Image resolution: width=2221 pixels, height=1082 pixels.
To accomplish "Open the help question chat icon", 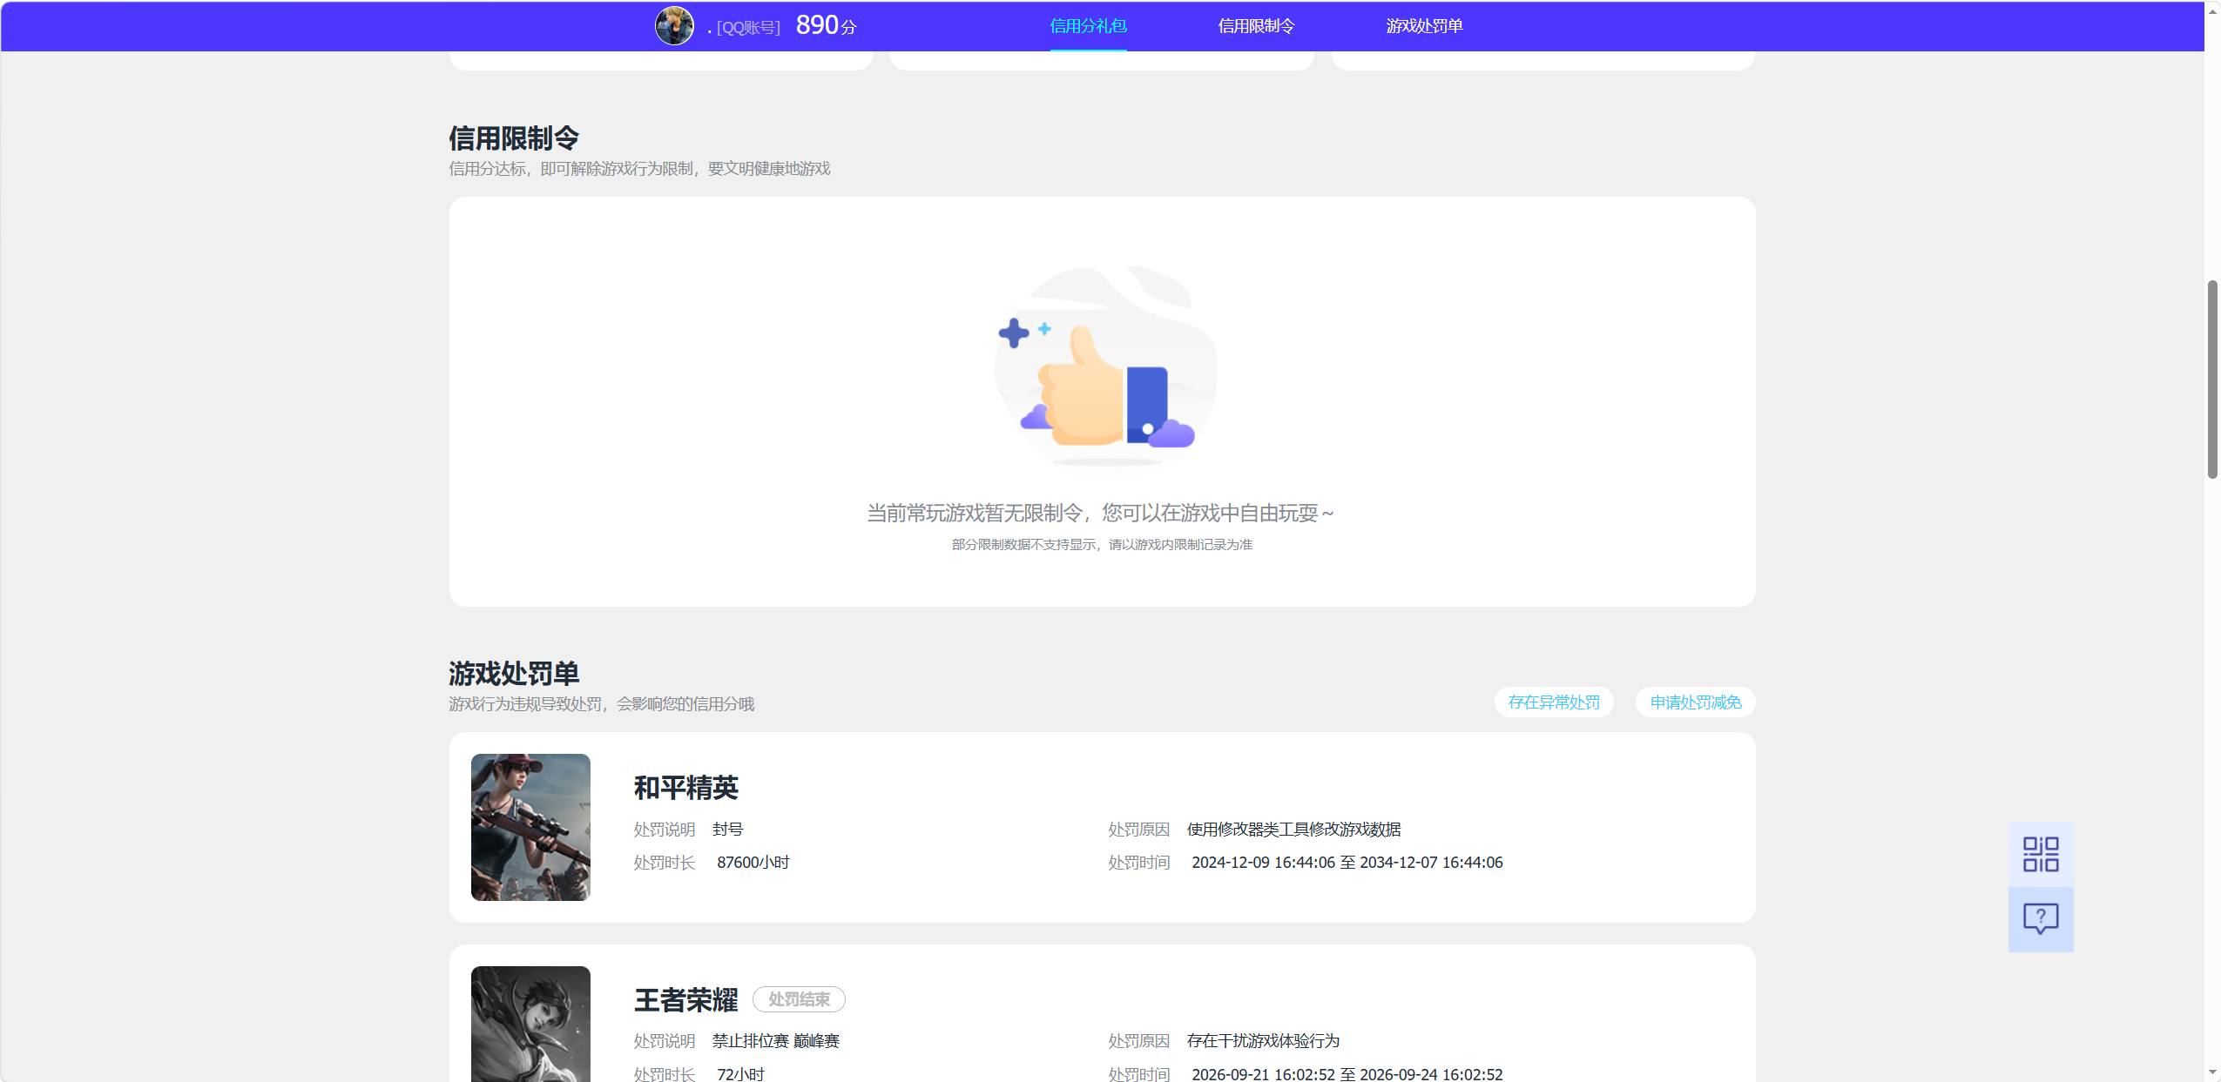I will [x=2040, y=918].
